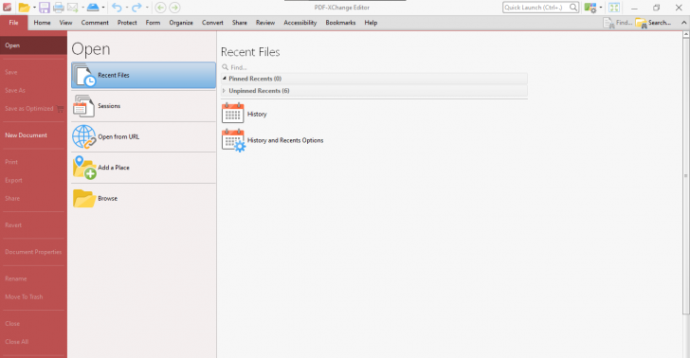Open the Protect ribbon tab
Image resolution: width=690 pixels, height=358 pixels.
127,23
